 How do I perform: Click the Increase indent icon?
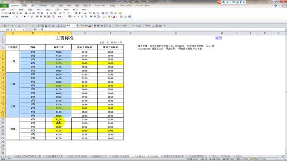point(94,17)
